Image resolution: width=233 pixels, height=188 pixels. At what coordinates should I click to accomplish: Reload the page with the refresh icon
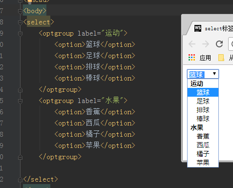click(219, 44)
